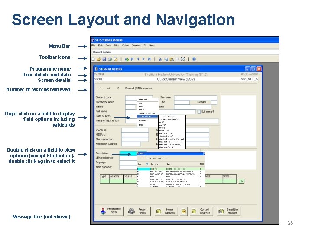Click the HESA id input field
Screen dimensions: 312x234
pyautogui.click(x=135, y=135)
